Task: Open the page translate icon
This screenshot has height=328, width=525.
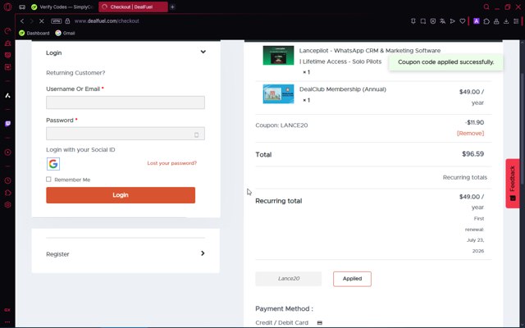Action: (x=443, y=21)
